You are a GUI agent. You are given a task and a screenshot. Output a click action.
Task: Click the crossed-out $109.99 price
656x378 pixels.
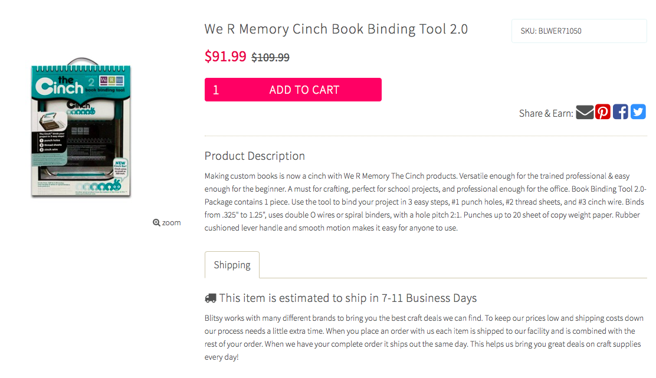pos(270,57)
